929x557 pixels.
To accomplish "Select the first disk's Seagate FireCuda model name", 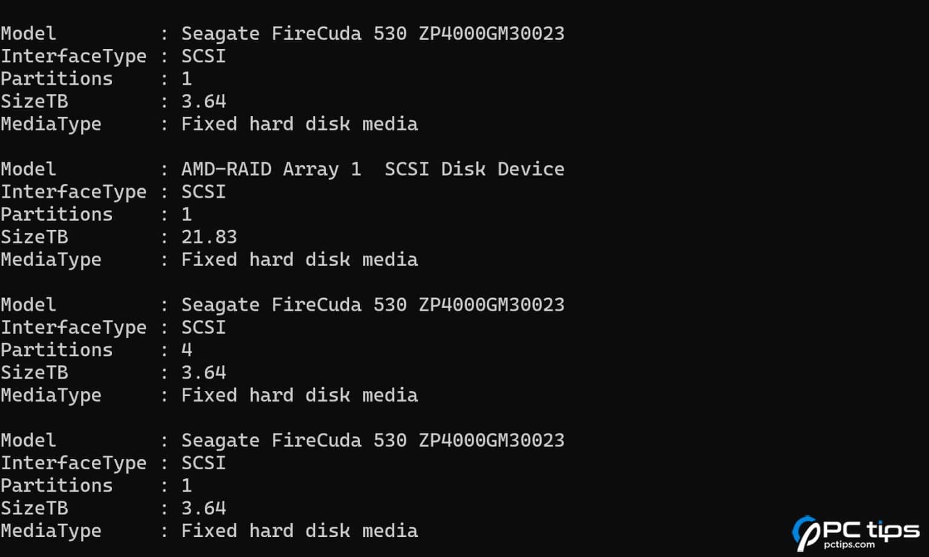I will (373, 34).
